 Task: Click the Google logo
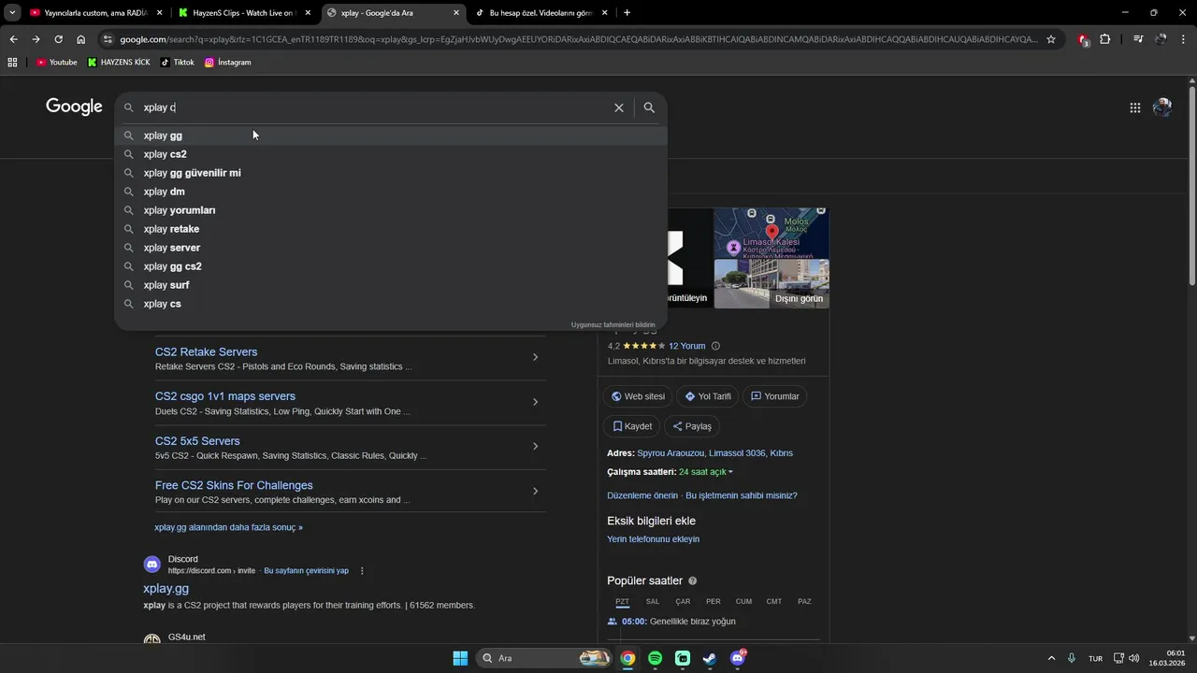click(x=74, y=107)
